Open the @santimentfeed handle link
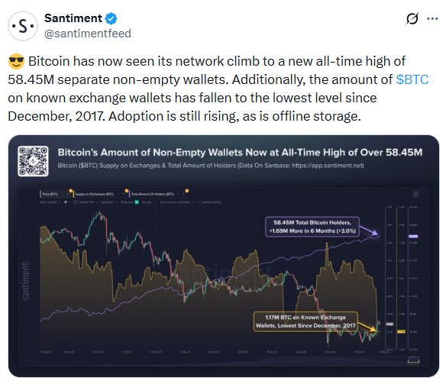The width and height of the screenshot is (446, 384). pos(88,34)
